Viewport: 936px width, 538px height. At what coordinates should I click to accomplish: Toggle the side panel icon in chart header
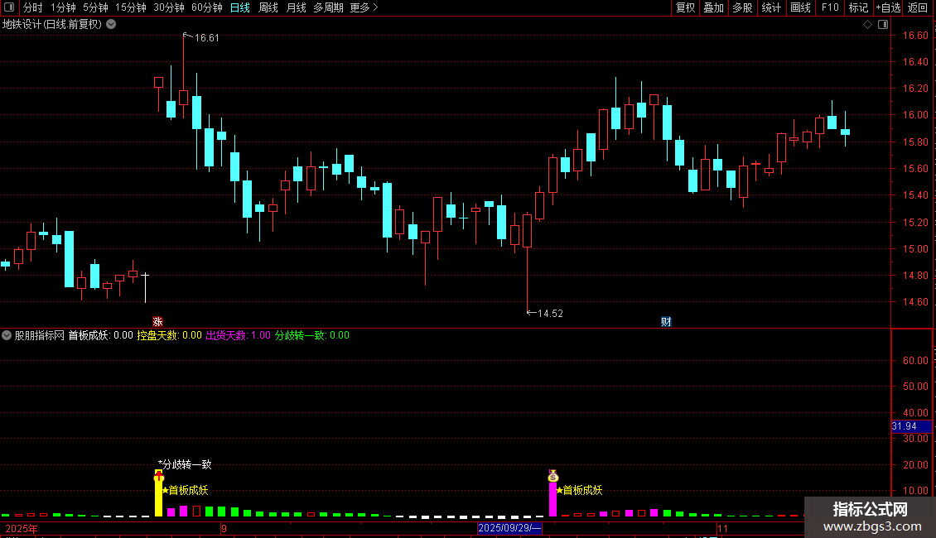(883, 25)
